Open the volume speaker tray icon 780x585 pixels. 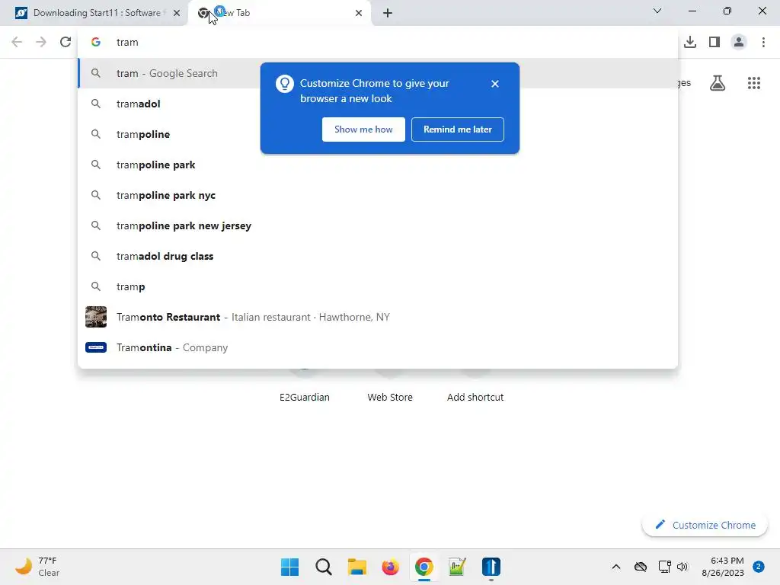click(682, 567)
